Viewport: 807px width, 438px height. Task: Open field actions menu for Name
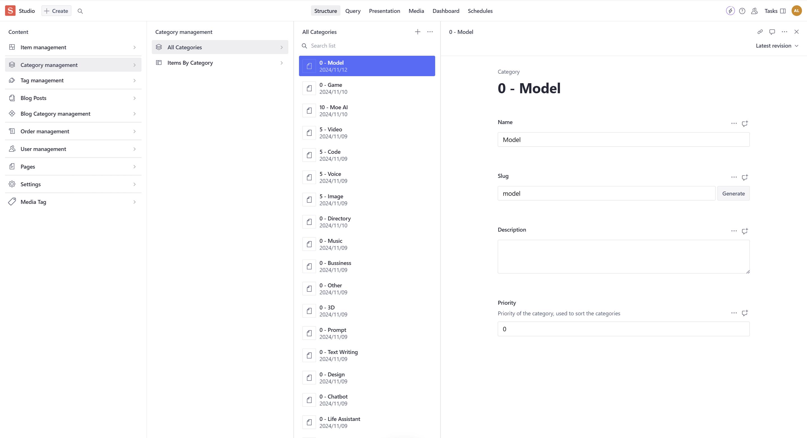(x=734, y=123)
